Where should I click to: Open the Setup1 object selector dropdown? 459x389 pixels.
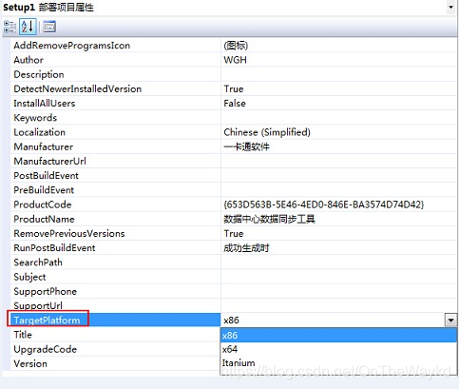coord(451,8)
